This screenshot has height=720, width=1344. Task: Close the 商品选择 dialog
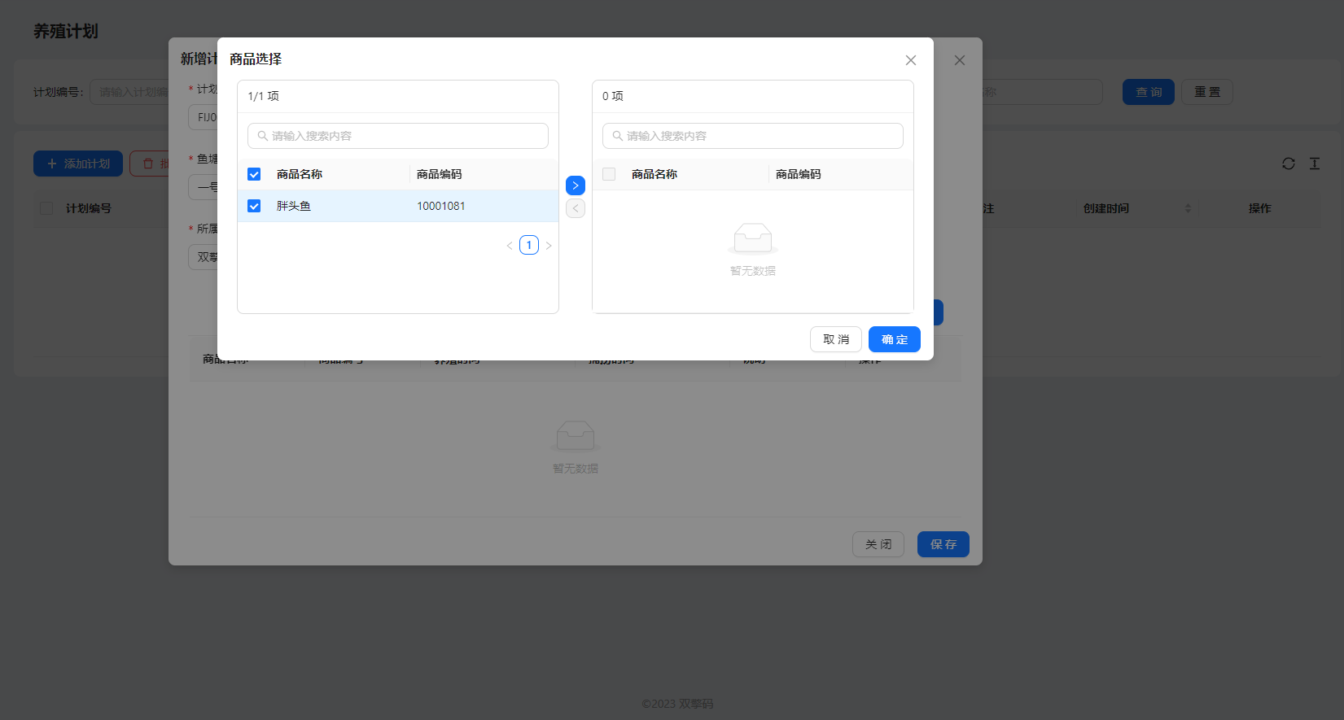pyautogui.click(x=911, y=60)
